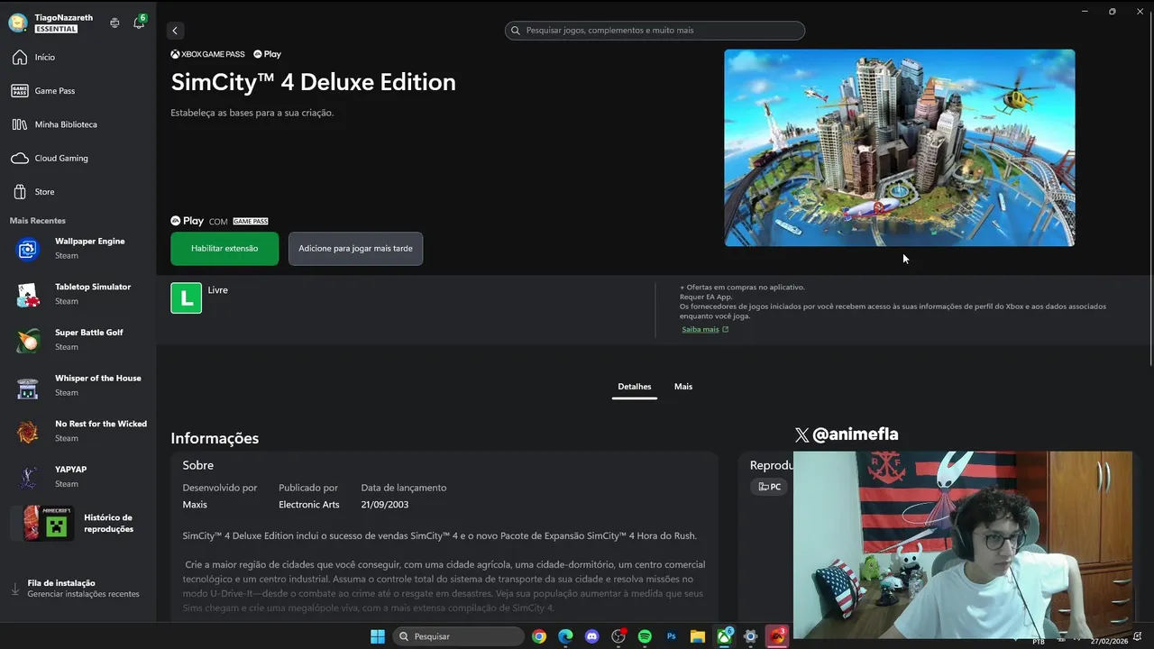Viewport: 1154px width, 649px height.
Task: Click Adicione para jogar mais tarde
Action: pyautogui.click(x=355, y=249)
